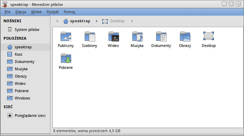Click the status bar text '8 elementów'

tap(64, 131)
